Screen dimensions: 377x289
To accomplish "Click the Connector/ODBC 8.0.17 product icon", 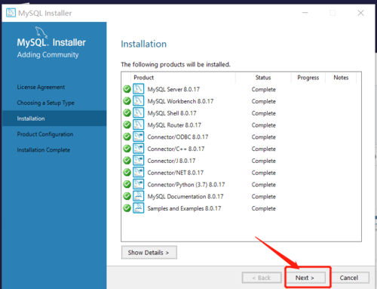I will point(138,137).
